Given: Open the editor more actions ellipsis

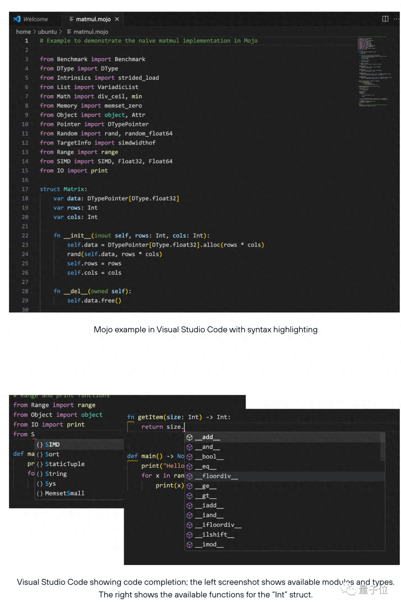Looking at the screenshot, I should 396,19.
